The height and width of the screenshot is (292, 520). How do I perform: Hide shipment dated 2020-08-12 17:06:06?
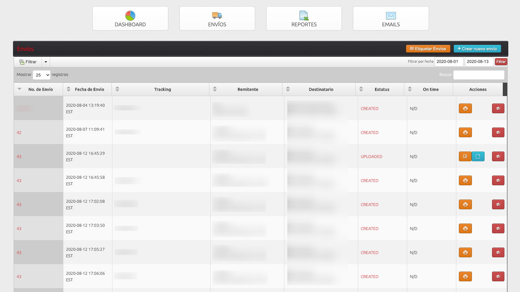tap(498, 276)
